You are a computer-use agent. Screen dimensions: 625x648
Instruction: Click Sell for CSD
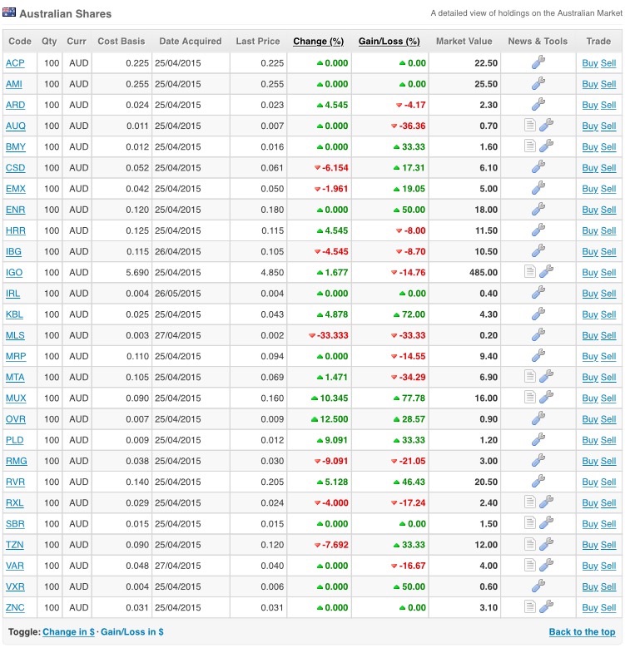pyautogui.click(x=608, y=168)
